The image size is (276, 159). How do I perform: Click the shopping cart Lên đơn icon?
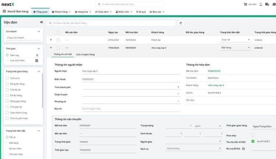click(x=245, y=4)
